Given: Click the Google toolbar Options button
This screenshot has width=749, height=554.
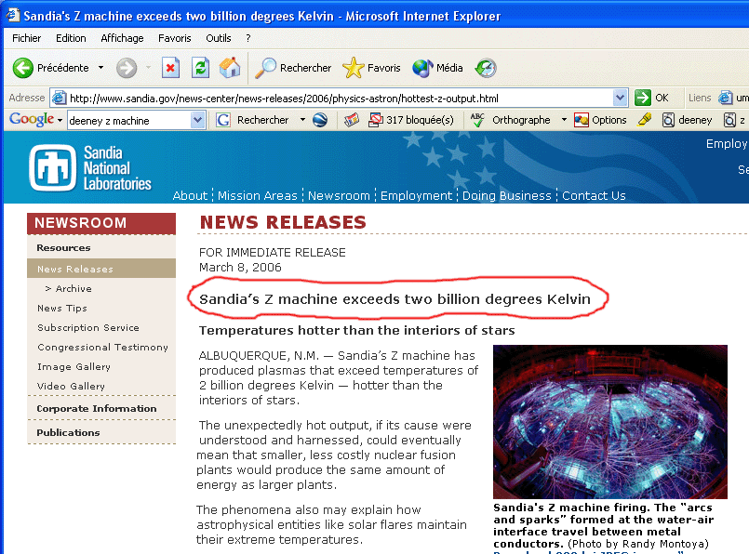Looking at the screenshot, I should (x=600, y=120).
